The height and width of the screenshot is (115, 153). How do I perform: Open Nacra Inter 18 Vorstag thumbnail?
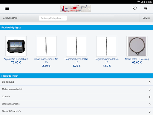[x=137, y=46]
